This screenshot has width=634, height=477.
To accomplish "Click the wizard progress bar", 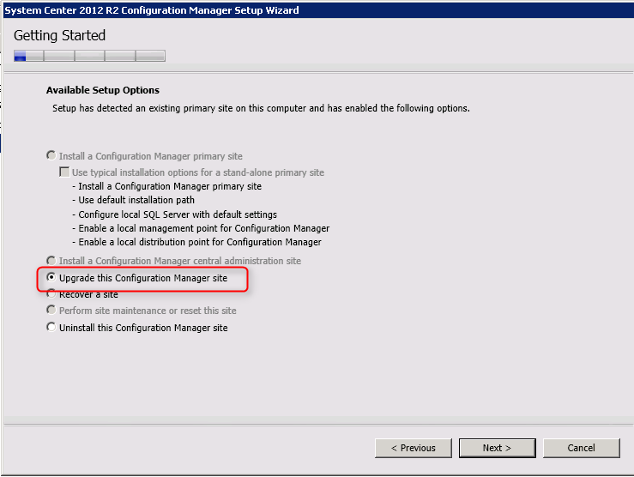I will point(89,56).
